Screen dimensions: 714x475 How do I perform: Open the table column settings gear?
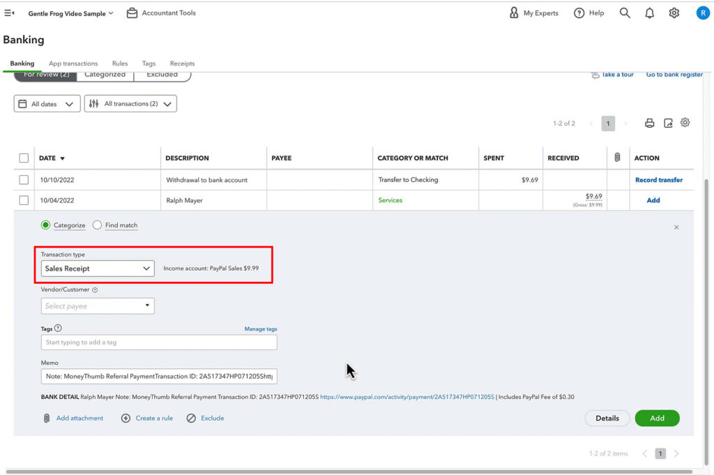point(685,122)
